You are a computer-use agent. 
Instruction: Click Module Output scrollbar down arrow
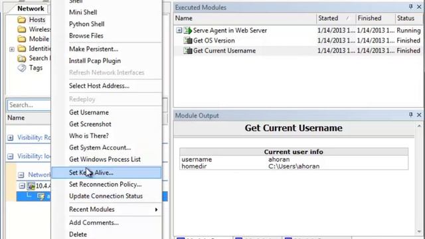point(419,232)
